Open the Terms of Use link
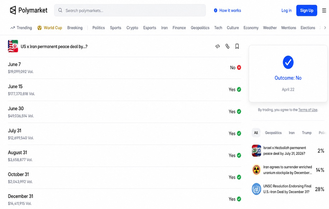 pyautogui.click(x=308, y=110)
